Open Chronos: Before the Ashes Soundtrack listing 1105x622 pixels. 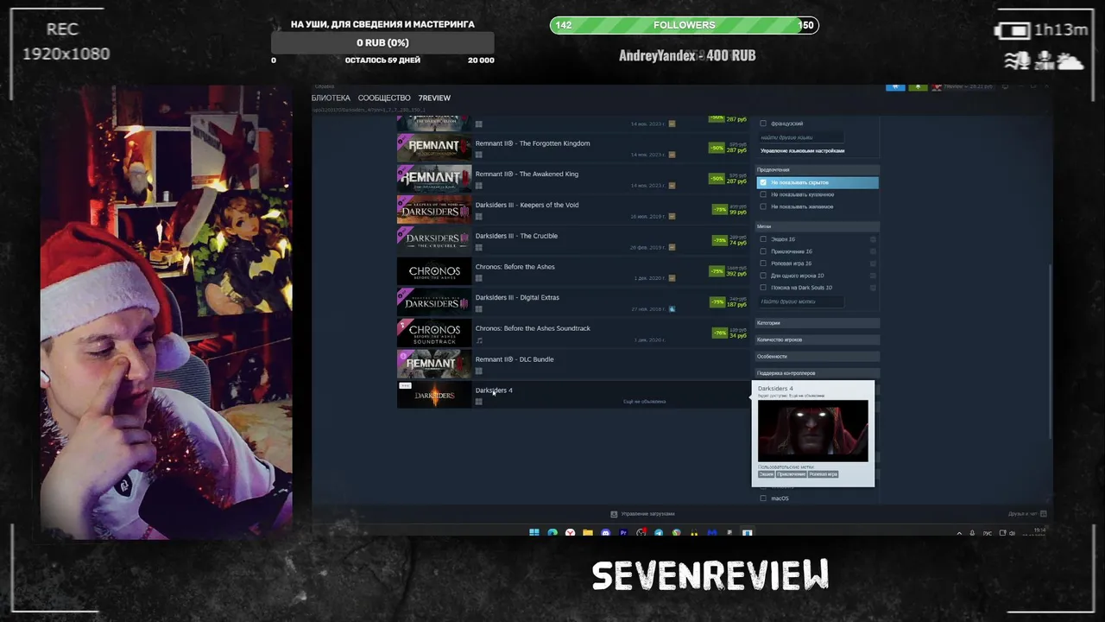pyautogui.click(x=572, y=333)
